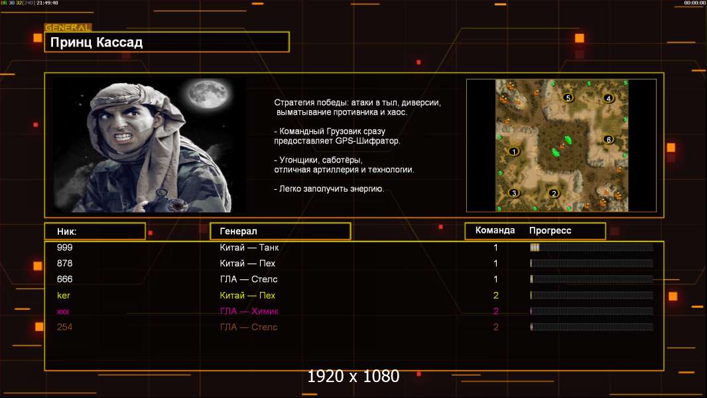The width and height of the screenshot is (707, 398).
Task: Click the Принц Кассад title box
Action: click(167, 42)
